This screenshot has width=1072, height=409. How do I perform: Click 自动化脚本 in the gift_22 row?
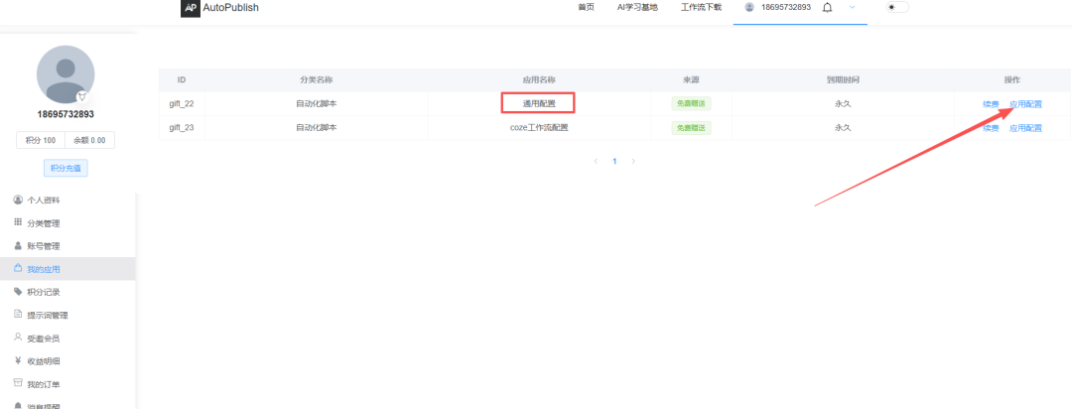pyautogui.click(x=316, y=104)
